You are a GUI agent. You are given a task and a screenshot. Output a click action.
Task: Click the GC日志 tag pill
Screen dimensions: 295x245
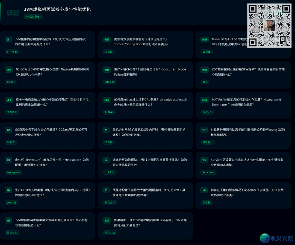11,142
